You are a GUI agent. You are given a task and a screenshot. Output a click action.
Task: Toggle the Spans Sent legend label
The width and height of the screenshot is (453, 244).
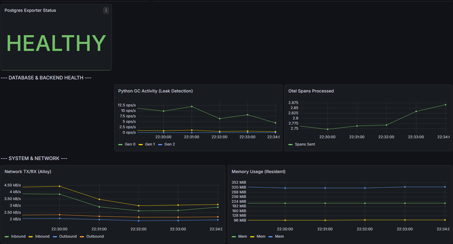pyautogui.click(x=305, y=144)
